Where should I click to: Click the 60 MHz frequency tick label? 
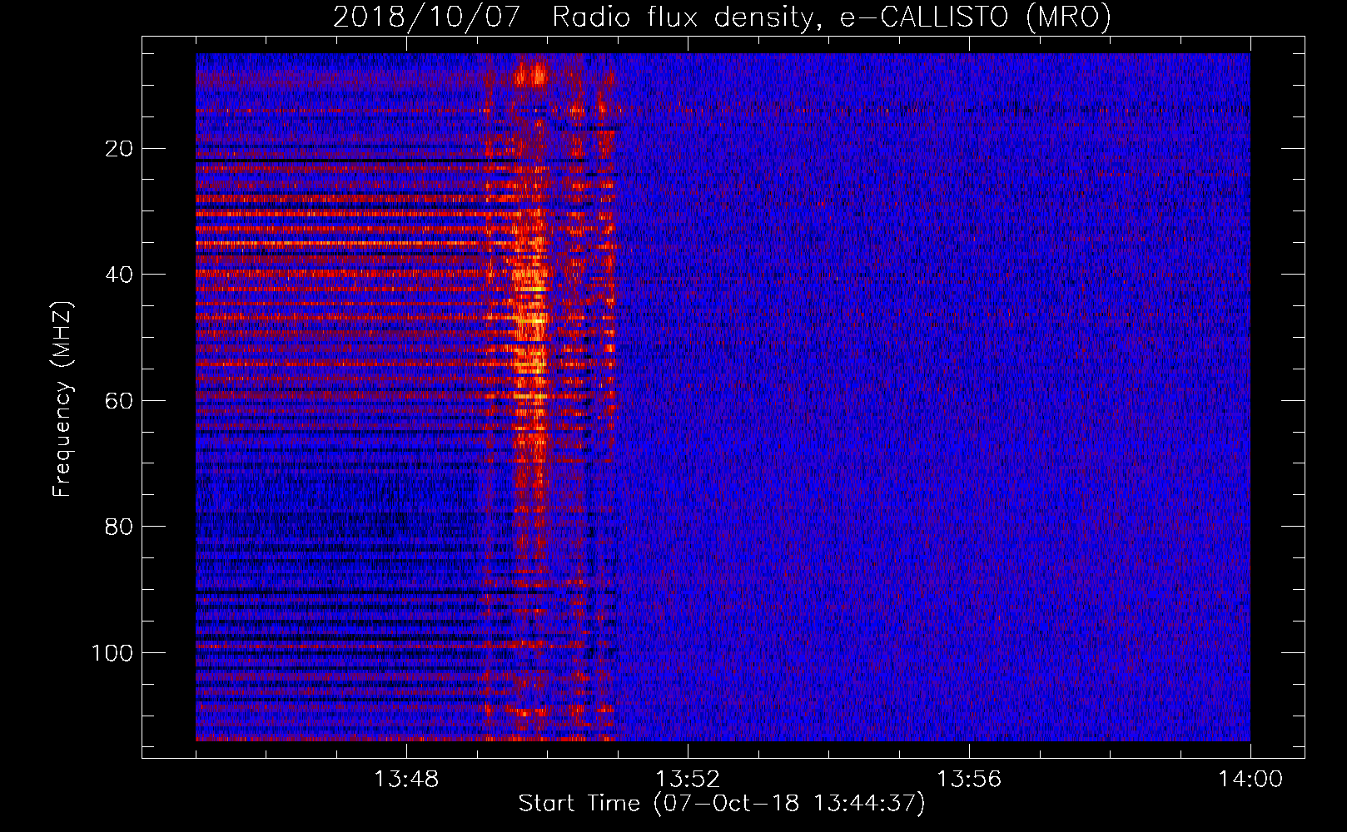(120, 401)
